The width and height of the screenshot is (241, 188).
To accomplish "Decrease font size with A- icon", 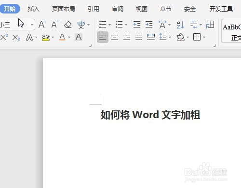I will (55, 25).
